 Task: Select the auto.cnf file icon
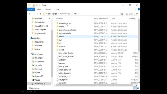tap(57, 60)
